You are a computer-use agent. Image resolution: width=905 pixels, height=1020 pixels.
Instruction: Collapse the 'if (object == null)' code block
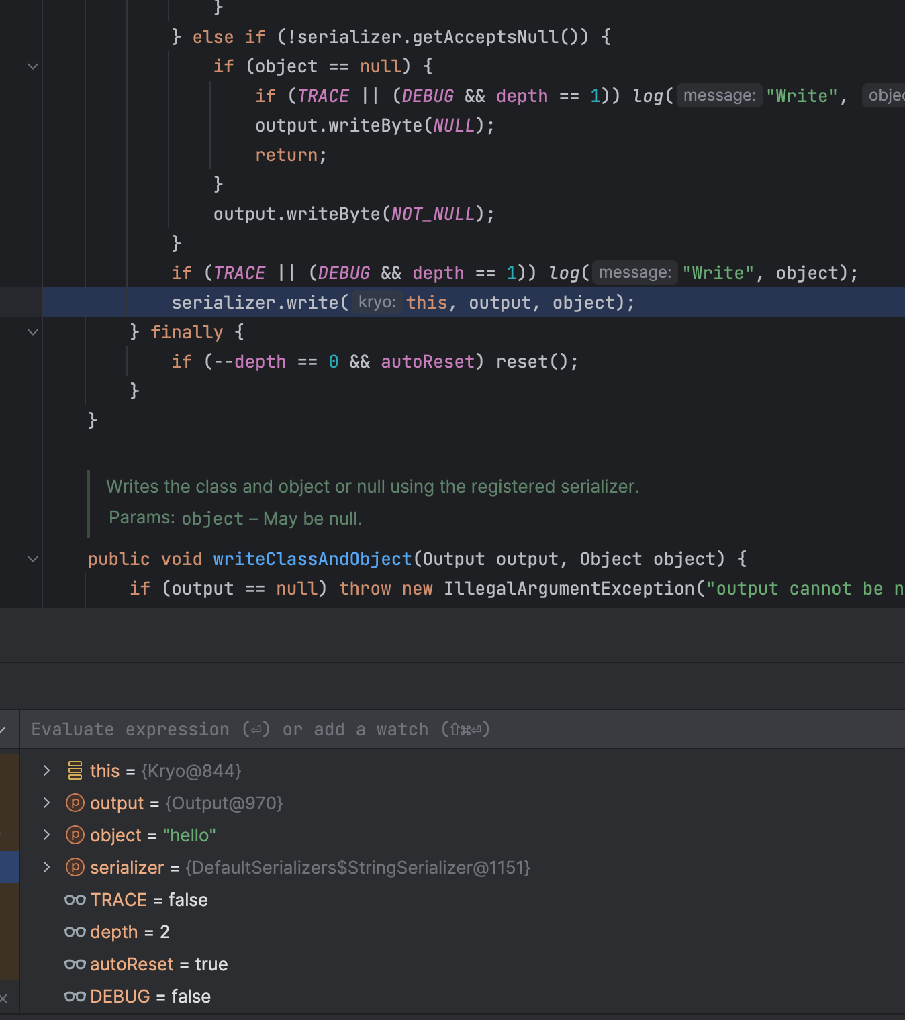coord(33,66)
